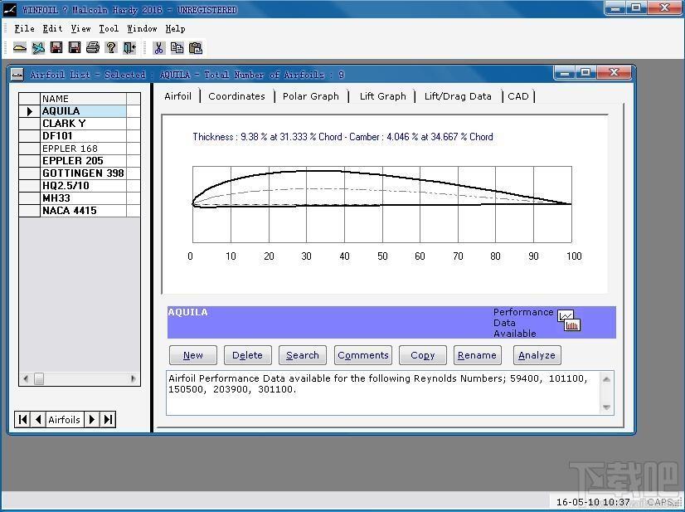Click the printer icon

pos(93,47)
